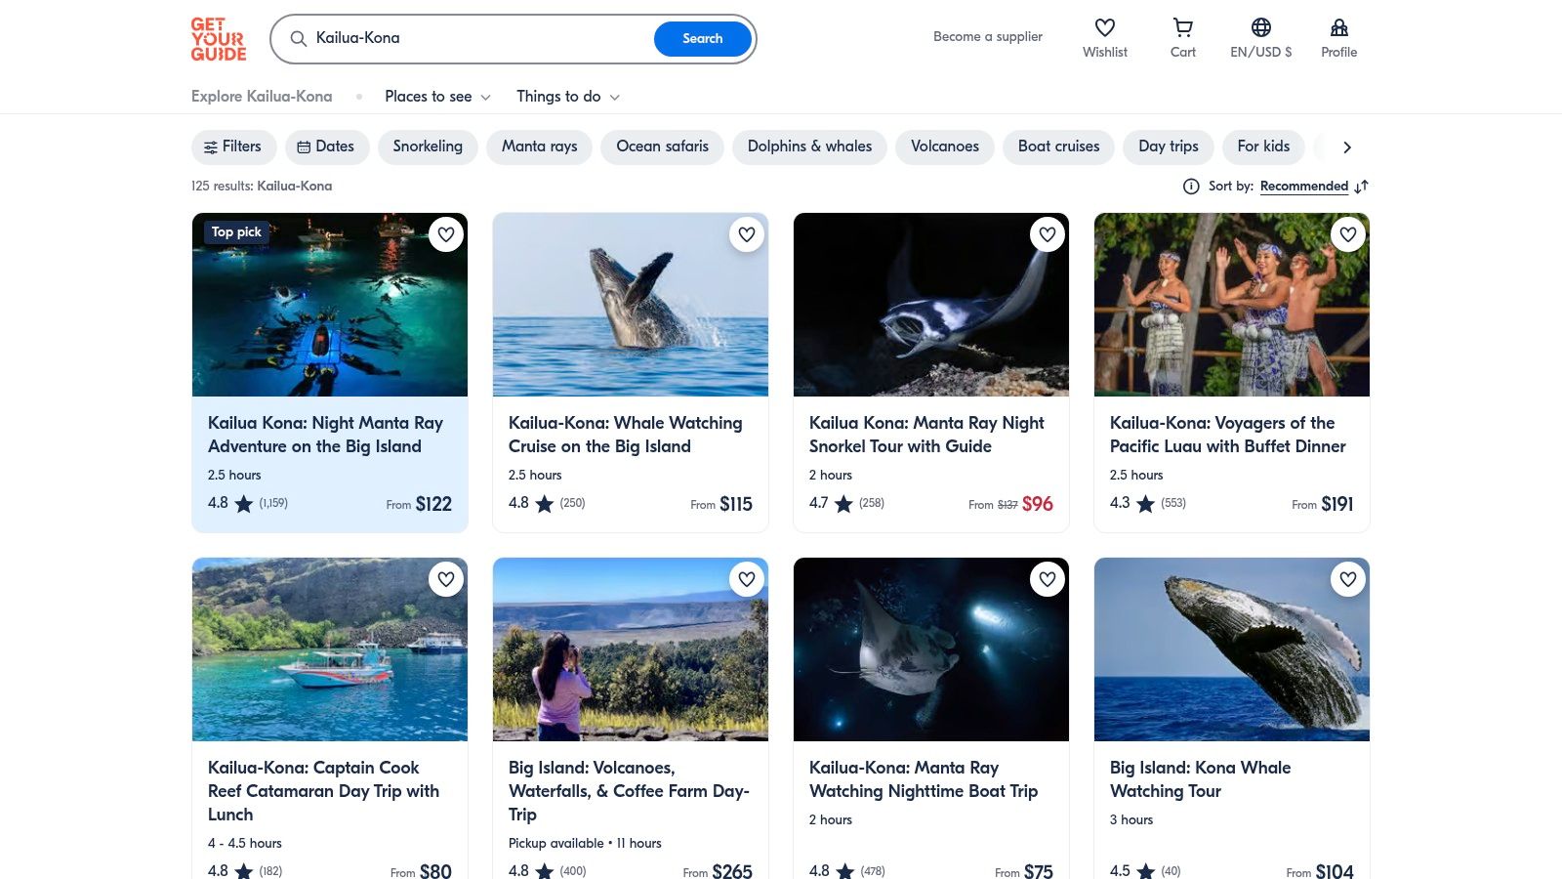Toggle heart on Voyagers of the Pacific Luau
Screen dimensions: 1562x879
tap(1348, 234)
